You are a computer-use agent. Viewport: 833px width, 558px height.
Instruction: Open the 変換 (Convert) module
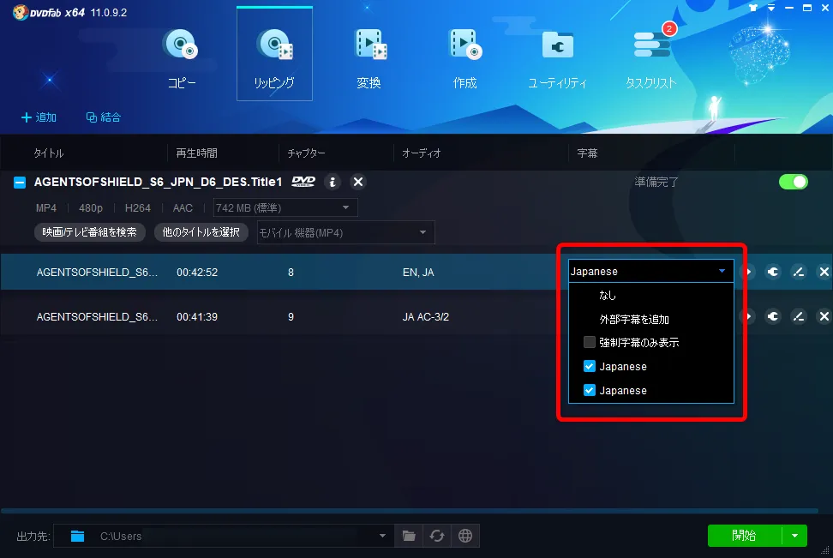pyautogui.click(x=369, y=57)
